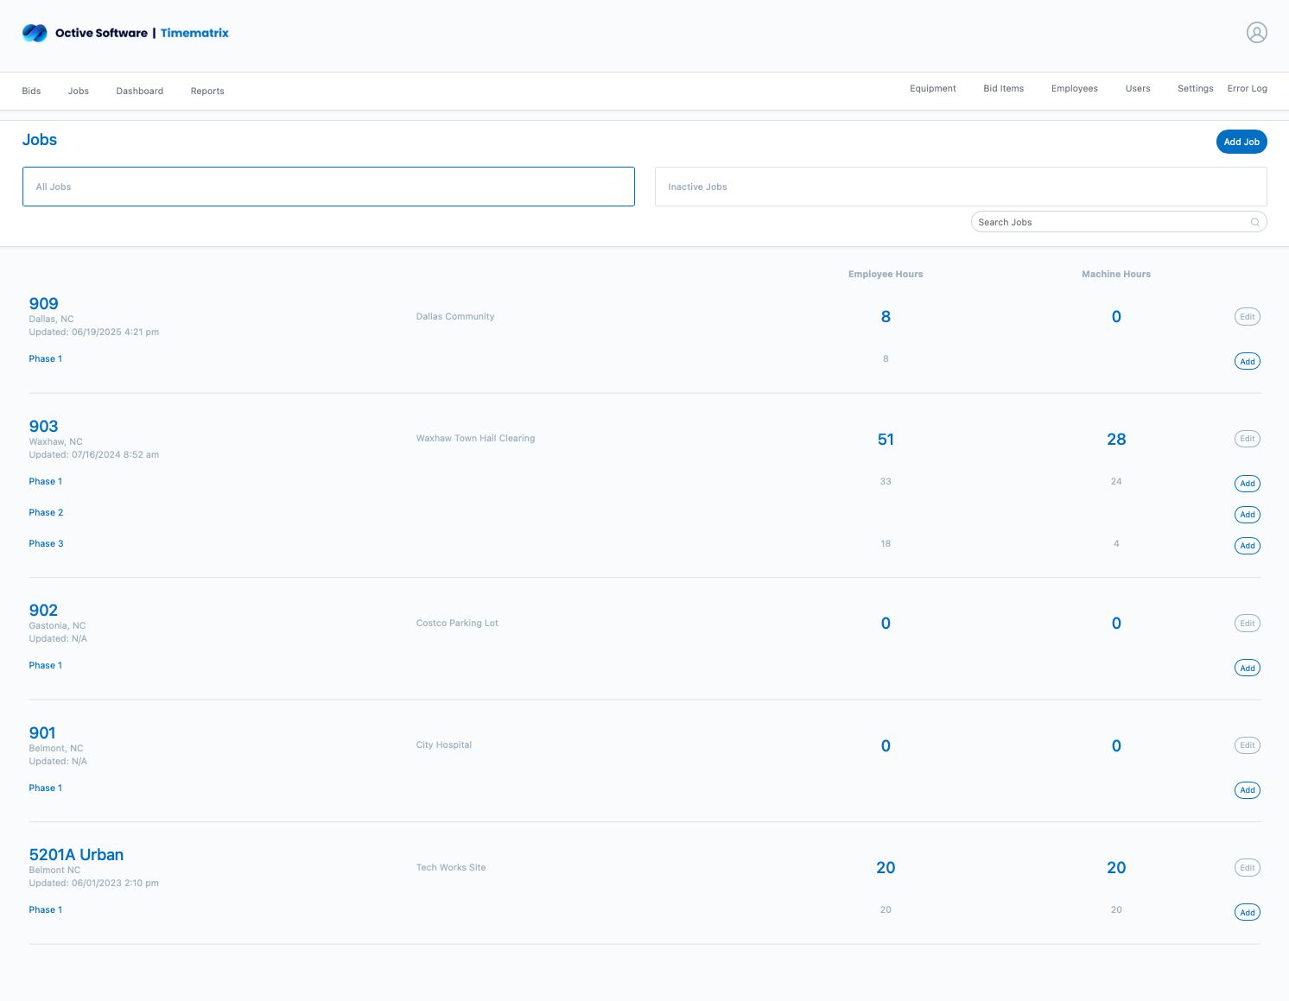Add to City Hospital Phase 1
This screenshot has height=1001, width=1289.
point(1247,790)
